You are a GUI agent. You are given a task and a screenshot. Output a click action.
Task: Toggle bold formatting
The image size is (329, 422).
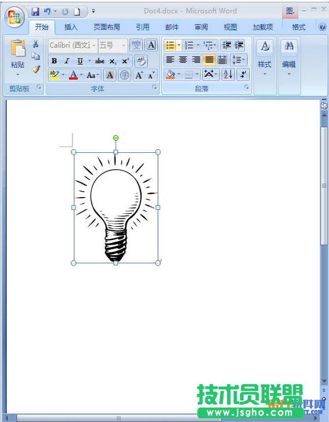(54, 61)
